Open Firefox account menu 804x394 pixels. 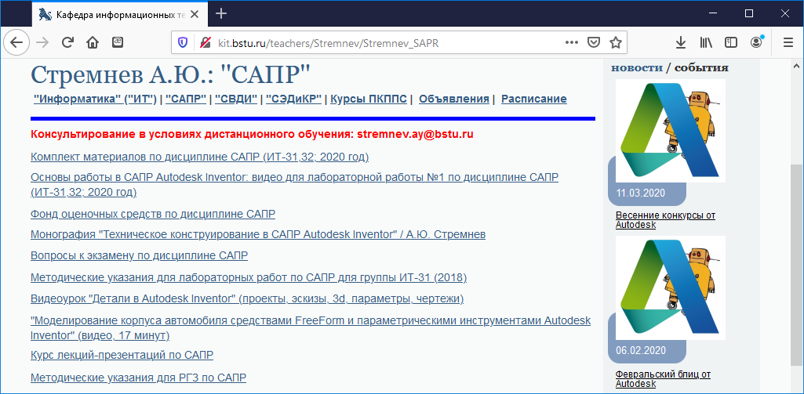(756, 42)
